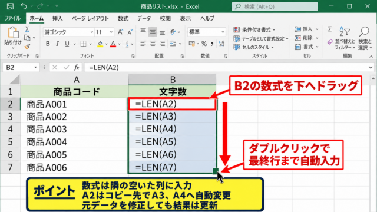The image size is (377, 212).
Task: Click the 挿入 button in セル group
Action: click(306, 29)
